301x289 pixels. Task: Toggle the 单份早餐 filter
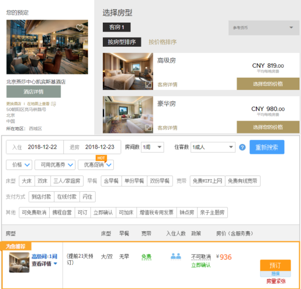[x=134, y=181]
